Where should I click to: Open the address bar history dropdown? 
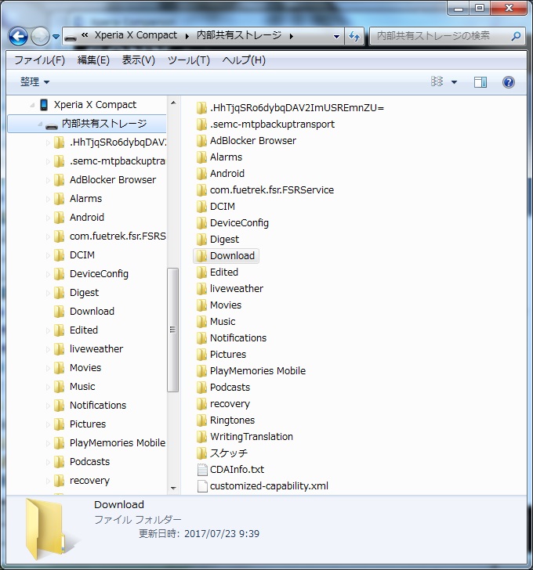[336, 36]
